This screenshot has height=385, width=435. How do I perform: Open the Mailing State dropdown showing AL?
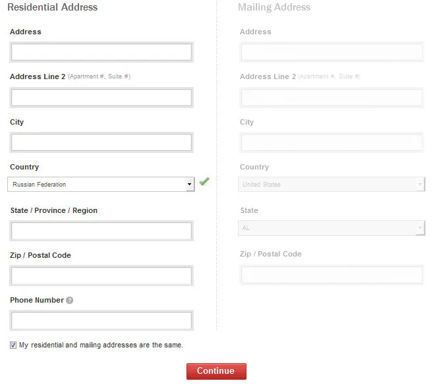click(x=332, y=228)
